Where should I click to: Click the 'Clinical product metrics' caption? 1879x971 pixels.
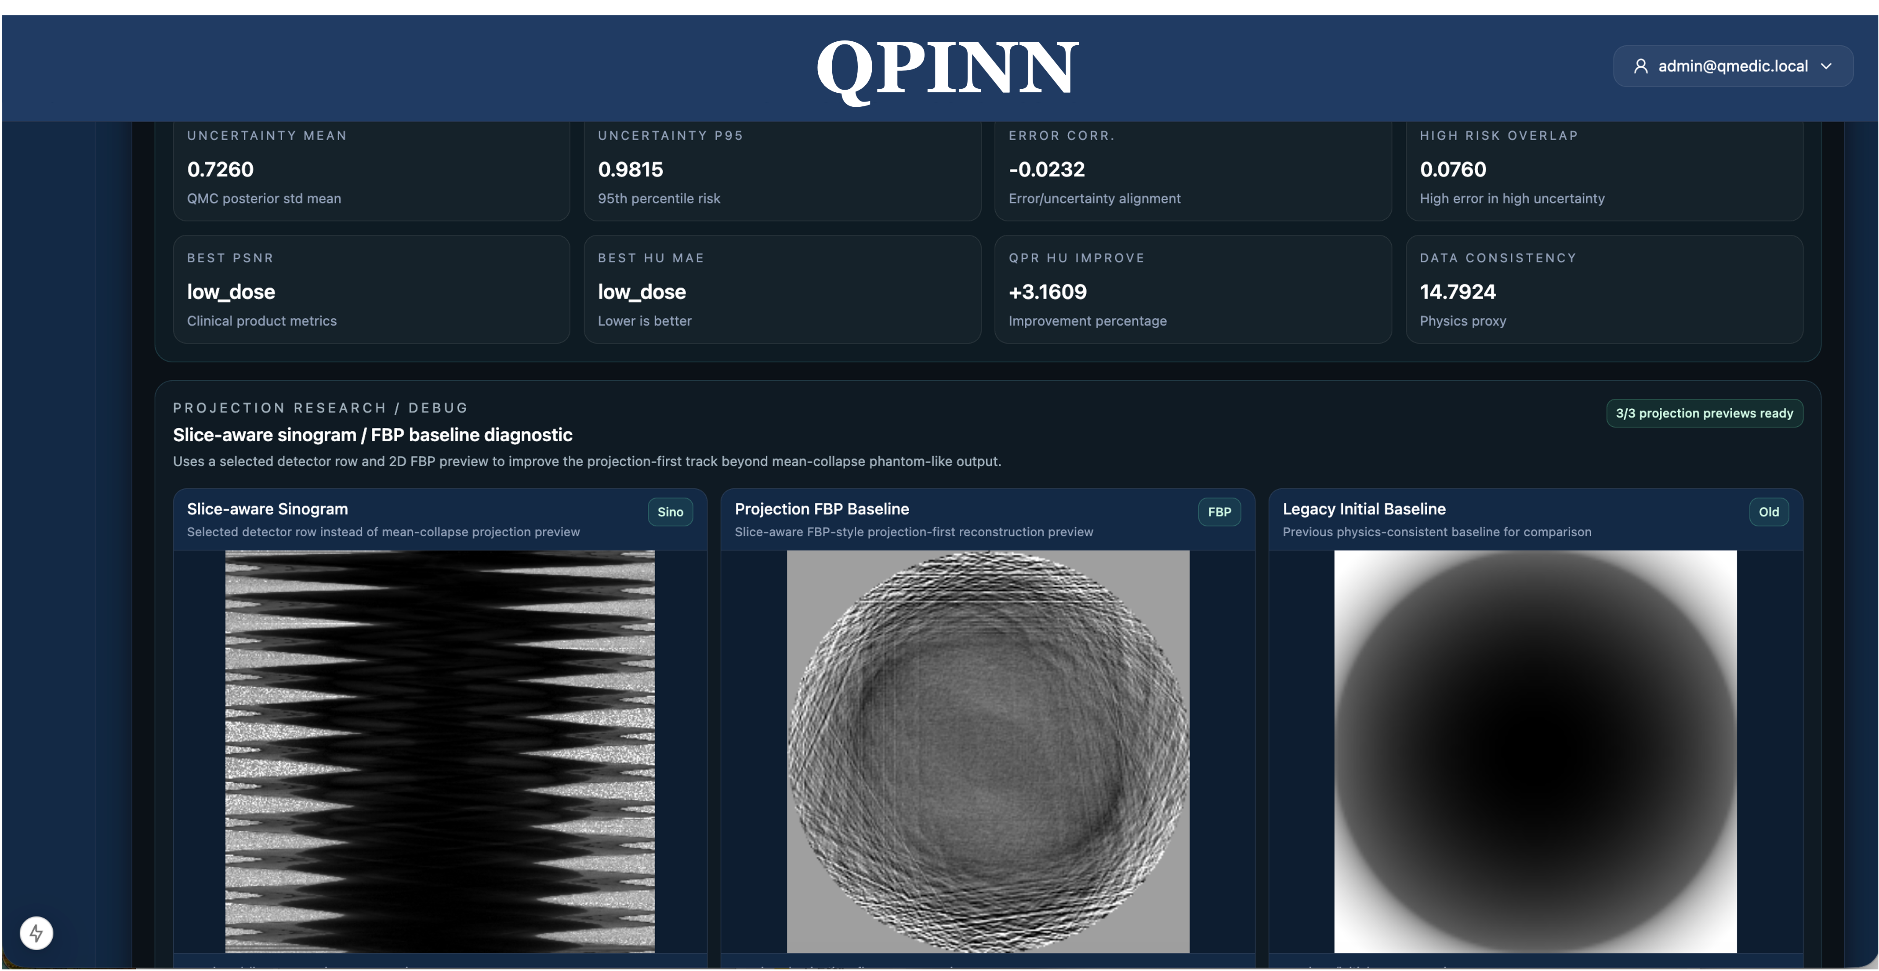click(x=261, y=321)
